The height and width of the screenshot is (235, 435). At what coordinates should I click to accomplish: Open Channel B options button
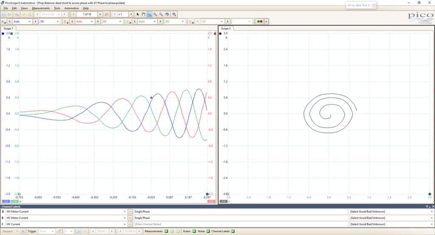66,22
